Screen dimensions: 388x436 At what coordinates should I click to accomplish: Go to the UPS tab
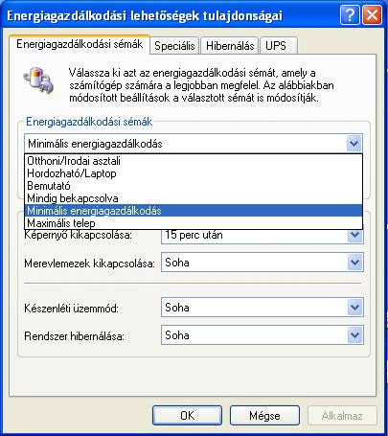point(276,46)
